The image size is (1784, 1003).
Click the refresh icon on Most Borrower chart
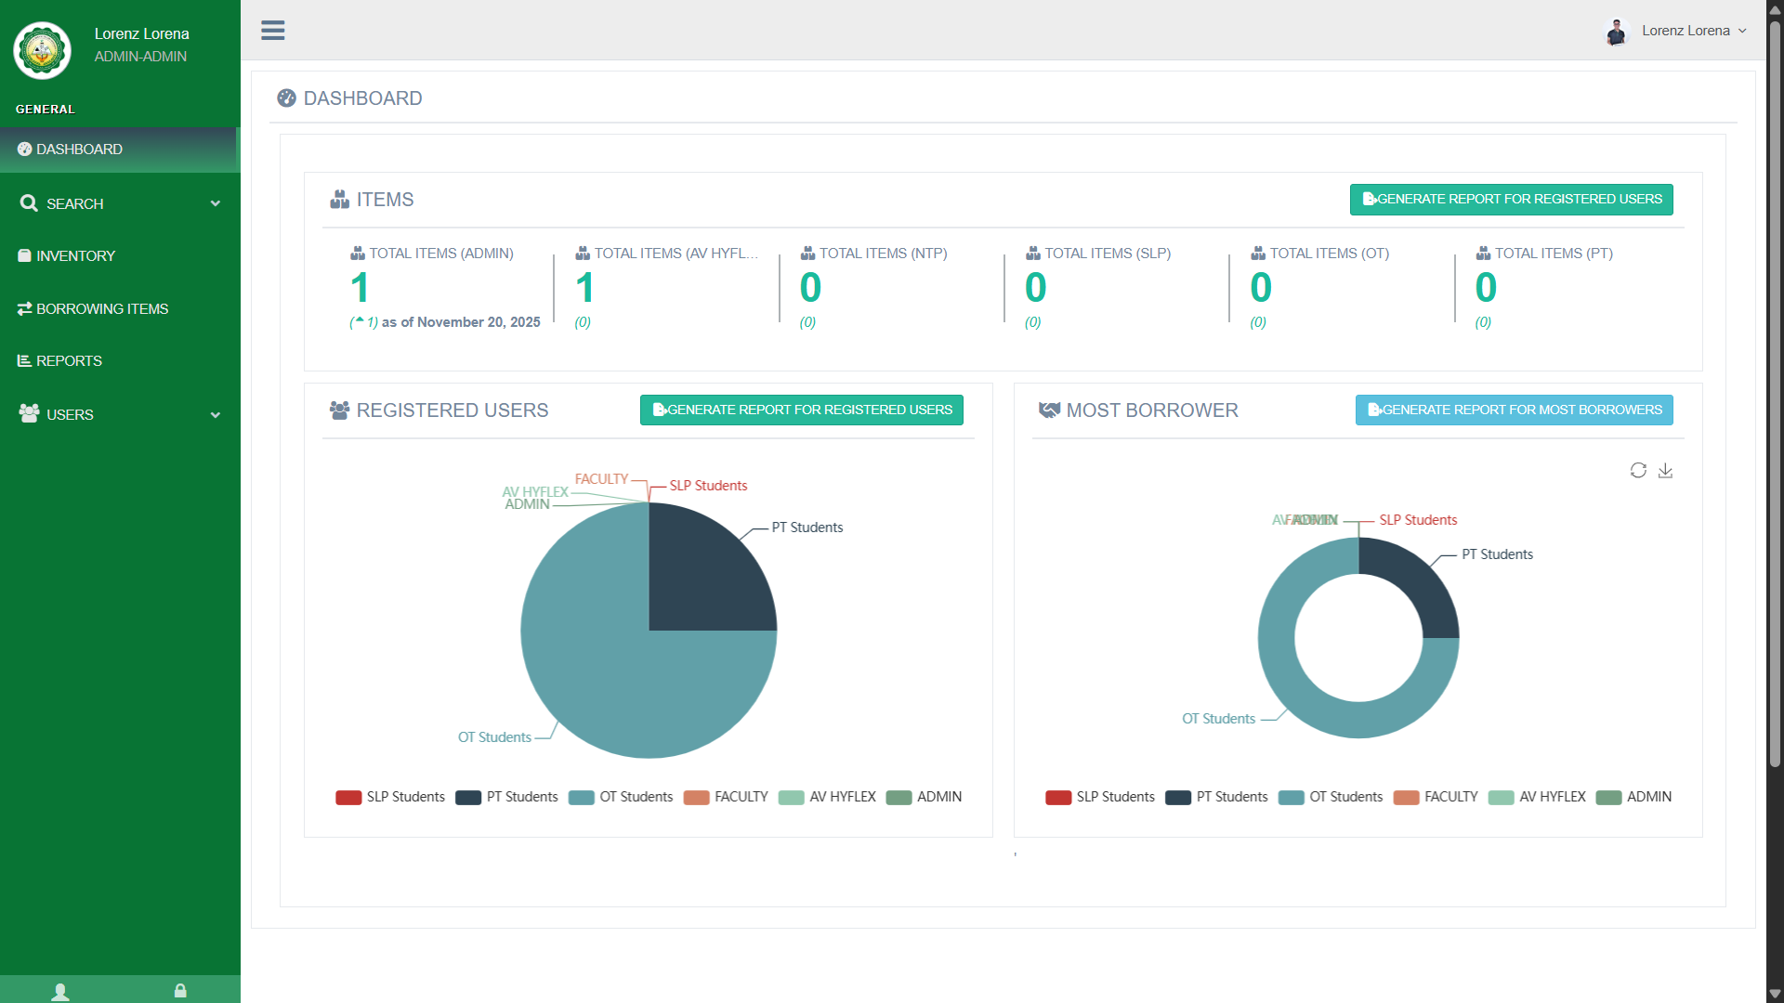pyautogui.click(x=1638, y=471)
